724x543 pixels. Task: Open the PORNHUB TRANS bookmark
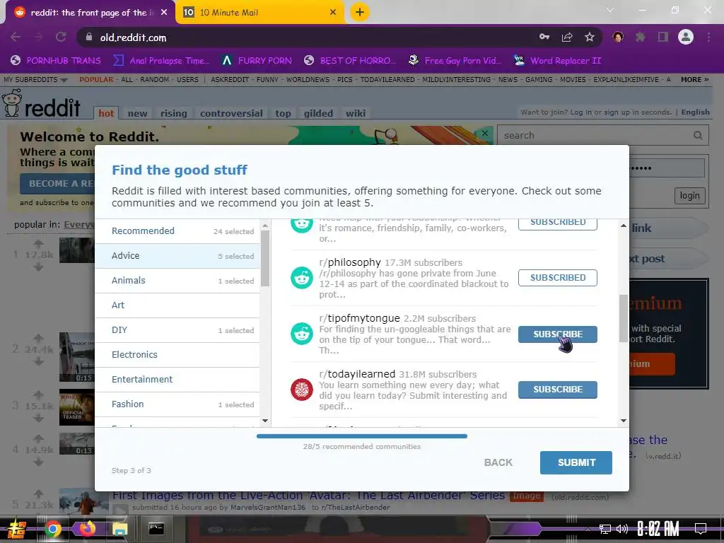point(55,61)
